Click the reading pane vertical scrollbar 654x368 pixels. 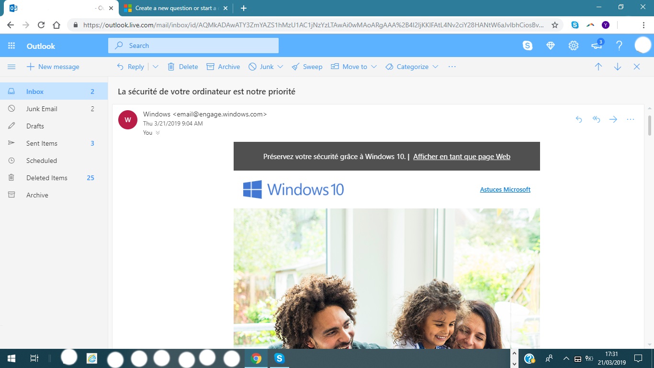pos(650,125)
